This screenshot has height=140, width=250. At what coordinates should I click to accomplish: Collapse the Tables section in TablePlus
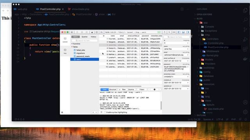(72, 47)
